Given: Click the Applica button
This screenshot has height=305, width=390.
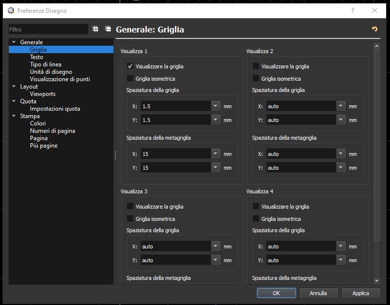Looking at the screenshot, I should (x=361, y=293).
